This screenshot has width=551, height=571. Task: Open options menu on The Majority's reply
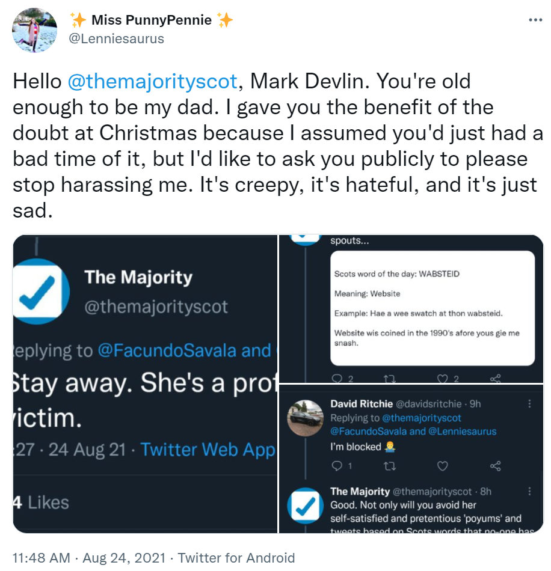pos(529,492)
